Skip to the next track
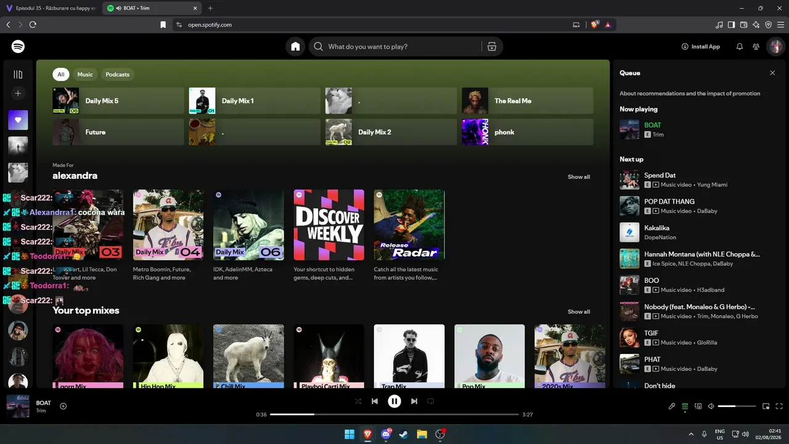Image resolution: width=789 pixels, height=444 pixels. coord(414,401)
